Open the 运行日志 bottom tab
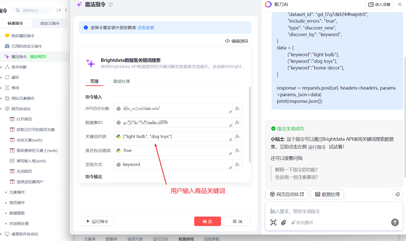The image size is (406, 241). (x=160, y=239)
